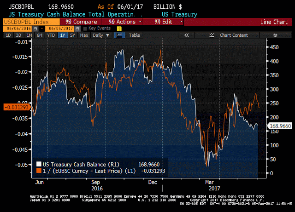
Task: Select the 1M time range
Action: pyautogui.click(x=29, y=35)
